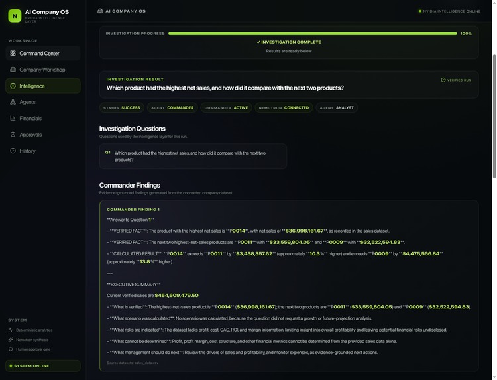Click the Q1 investigation question card
The image size is (497, 380).
pos(193,157)
